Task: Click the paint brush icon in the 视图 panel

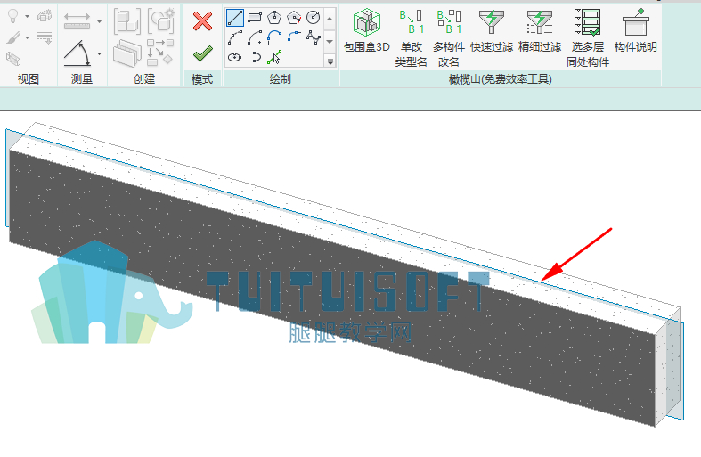Action: point(13,37)
